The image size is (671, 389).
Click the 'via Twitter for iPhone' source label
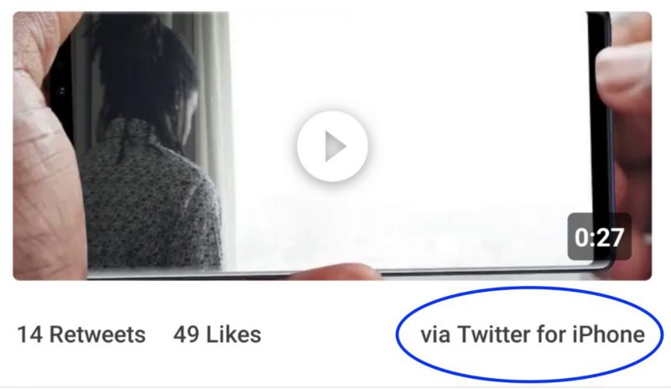coord(533,335)
